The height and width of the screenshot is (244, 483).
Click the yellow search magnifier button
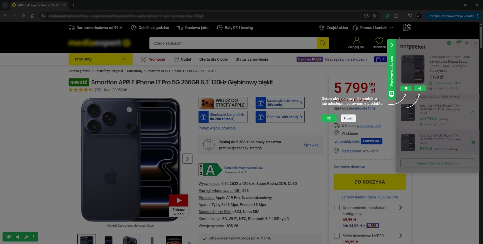click(323, 43)
